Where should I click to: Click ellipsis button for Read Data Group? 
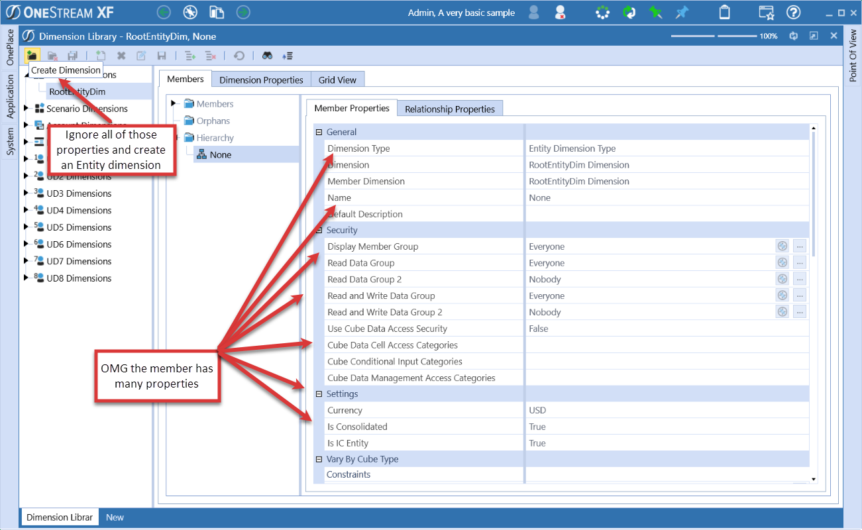click(800, 263)
